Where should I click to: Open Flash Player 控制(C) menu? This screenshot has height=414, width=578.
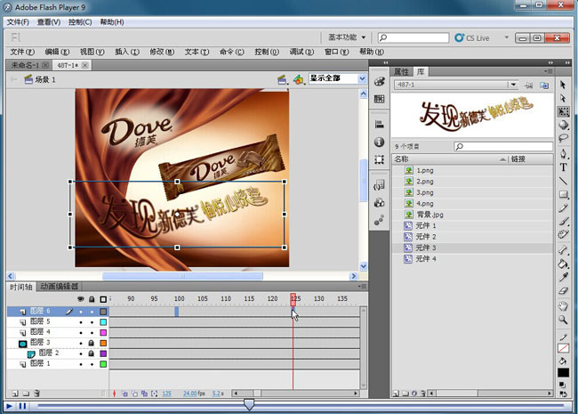click(80, 22)
